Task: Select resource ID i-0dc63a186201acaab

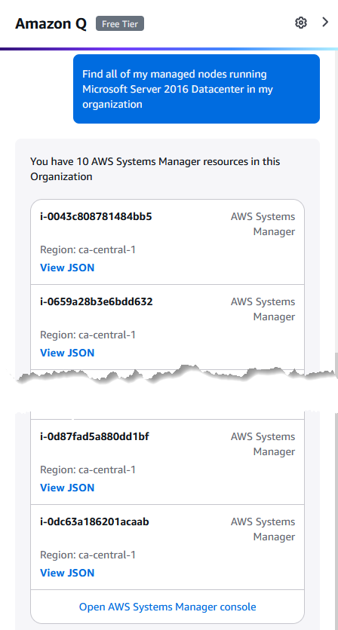Action: pos(94,522)
